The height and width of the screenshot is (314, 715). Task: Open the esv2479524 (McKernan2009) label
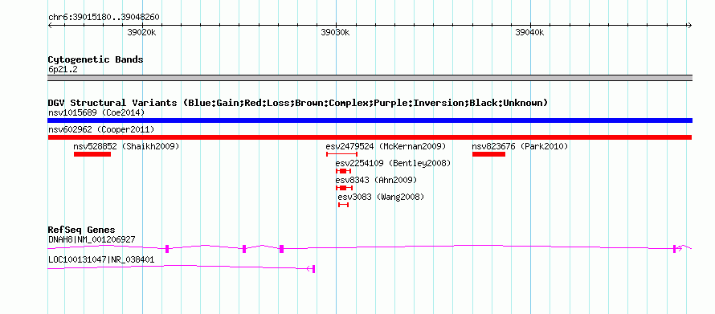(386, 146)
